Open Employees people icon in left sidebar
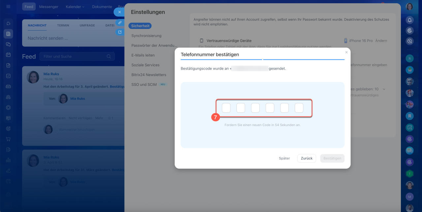The width and height of the screenshot is (422, 212). click(8, 97)
